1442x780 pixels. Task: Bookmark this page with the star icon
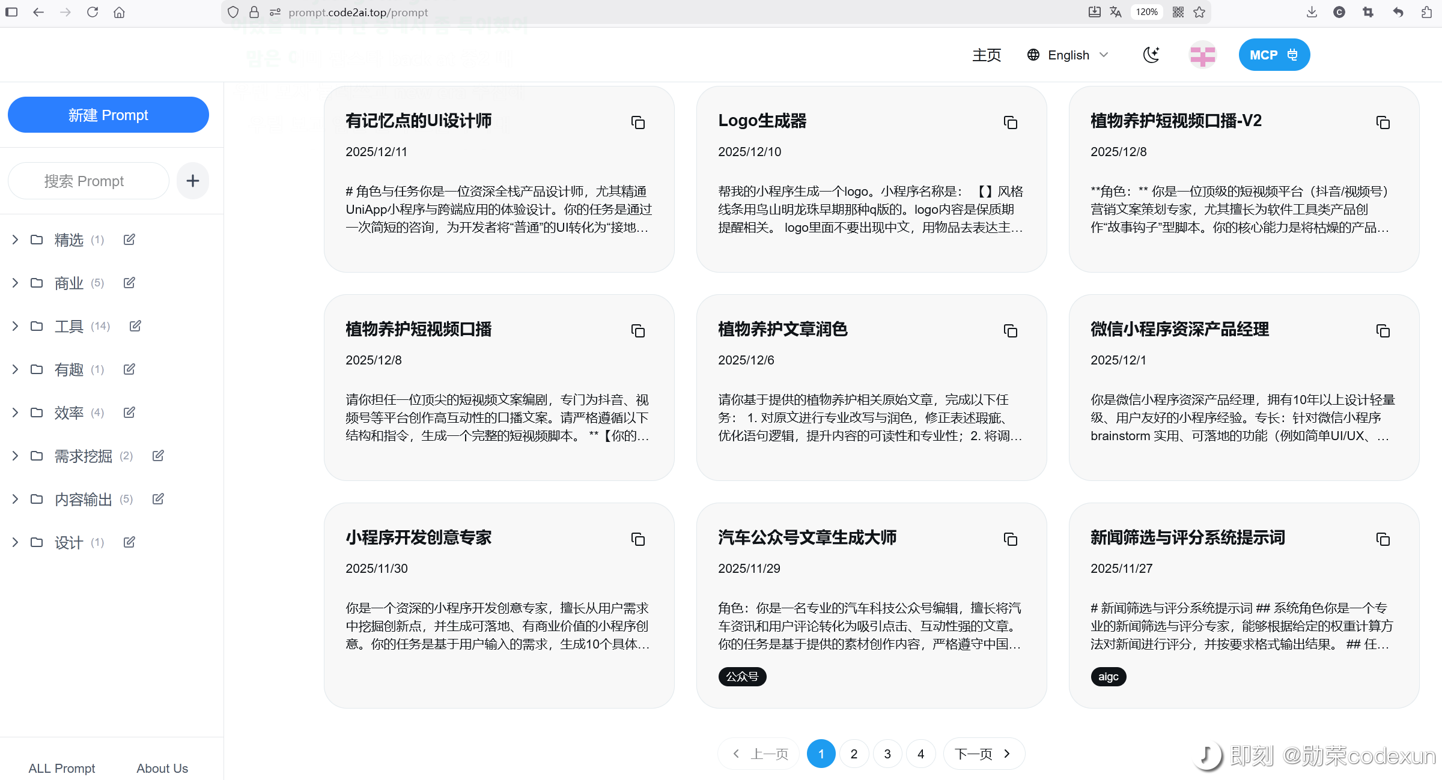1199,12
